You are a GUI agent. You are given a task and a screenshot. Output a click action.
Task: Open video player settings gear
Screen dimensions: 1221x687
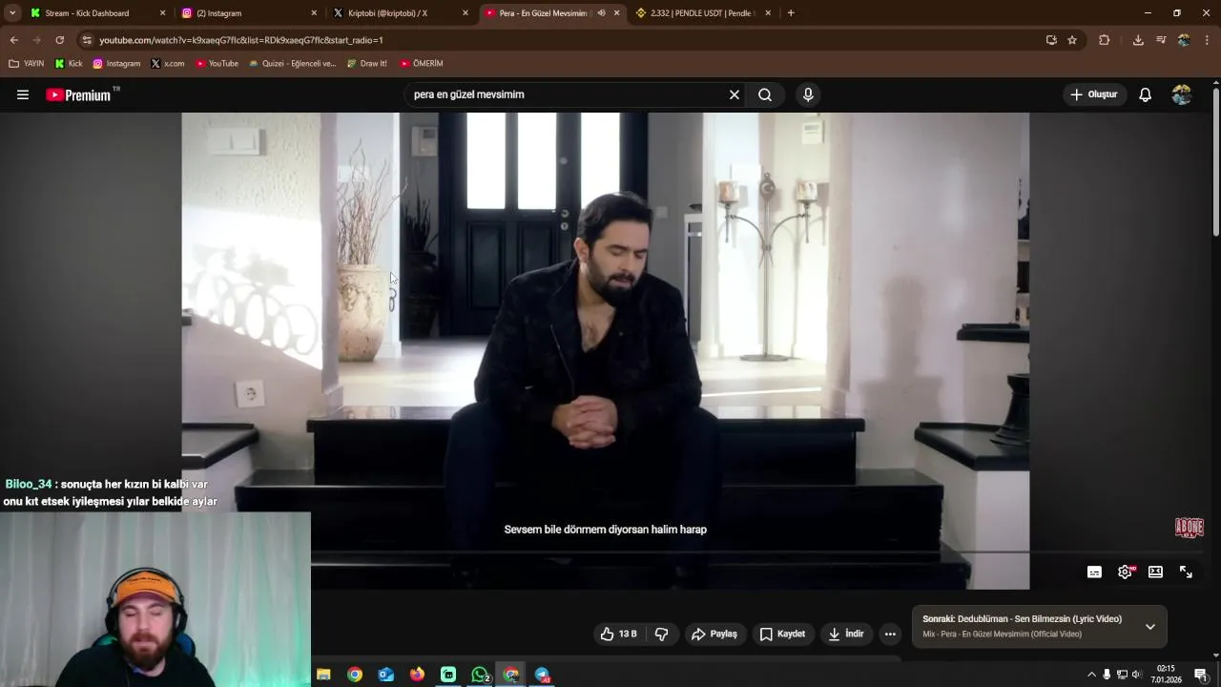click(1125, 572)
